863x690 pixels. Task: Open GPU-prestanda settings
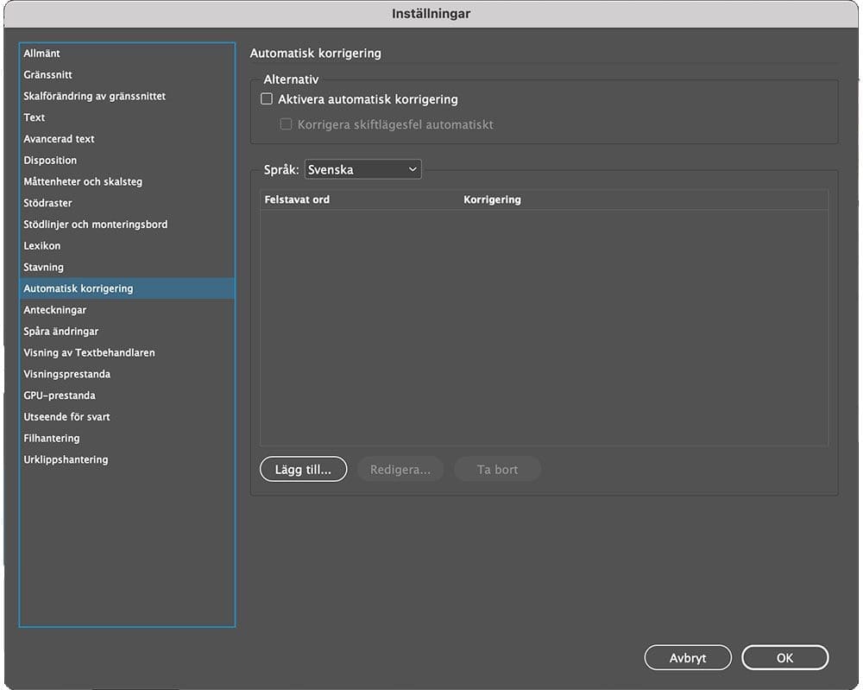pos(127,396)
